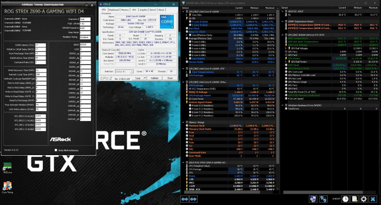This screenshot has width=381, height=205.
Task: Click HWiNFO network connection icon
Action: coord(323,199)
